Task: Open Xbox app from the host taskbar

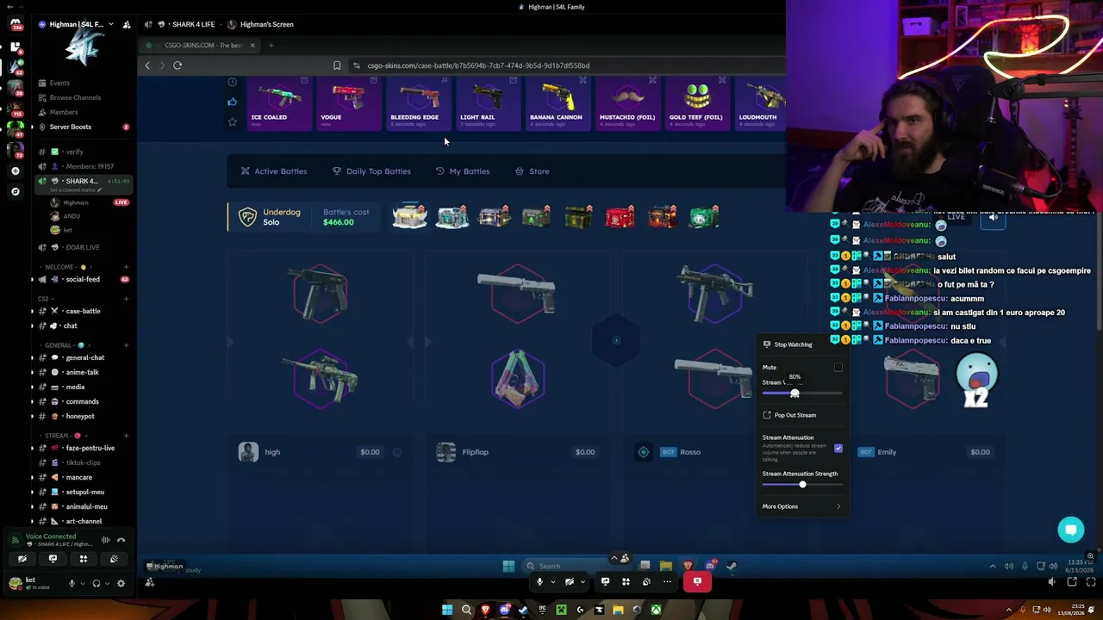Action: click(656, 611)
